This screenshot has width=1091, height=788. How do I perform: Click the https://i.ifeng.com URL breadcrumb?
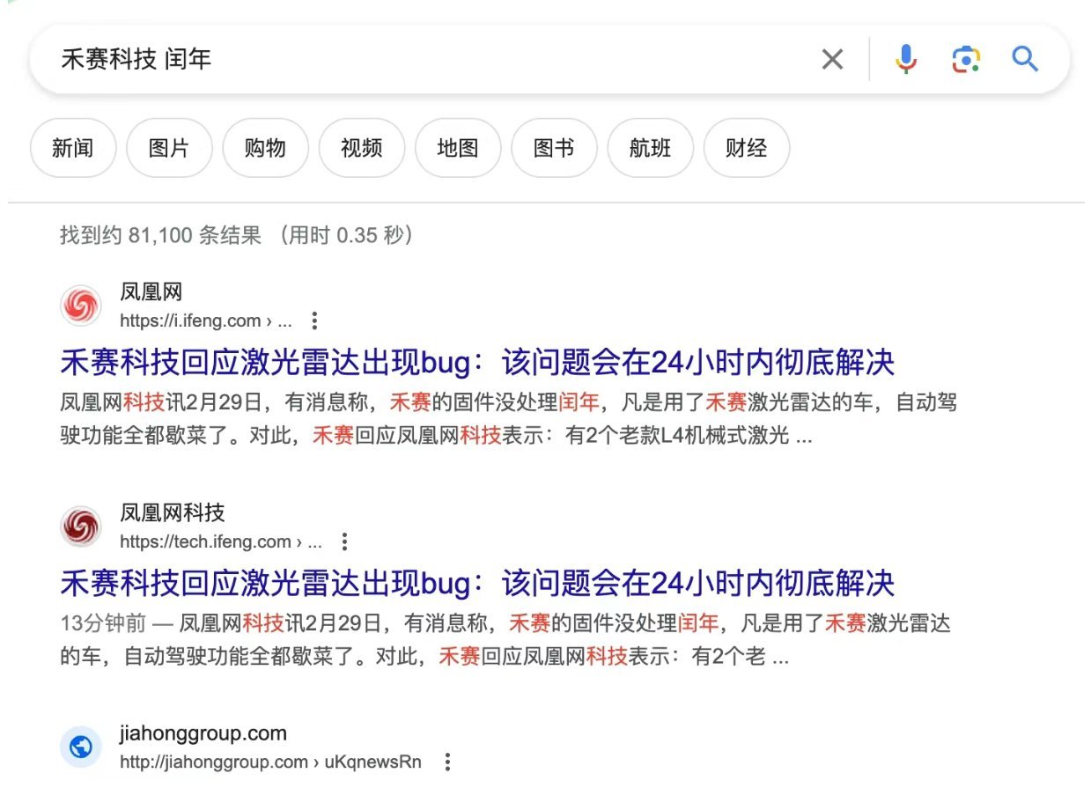pos(206,320)
